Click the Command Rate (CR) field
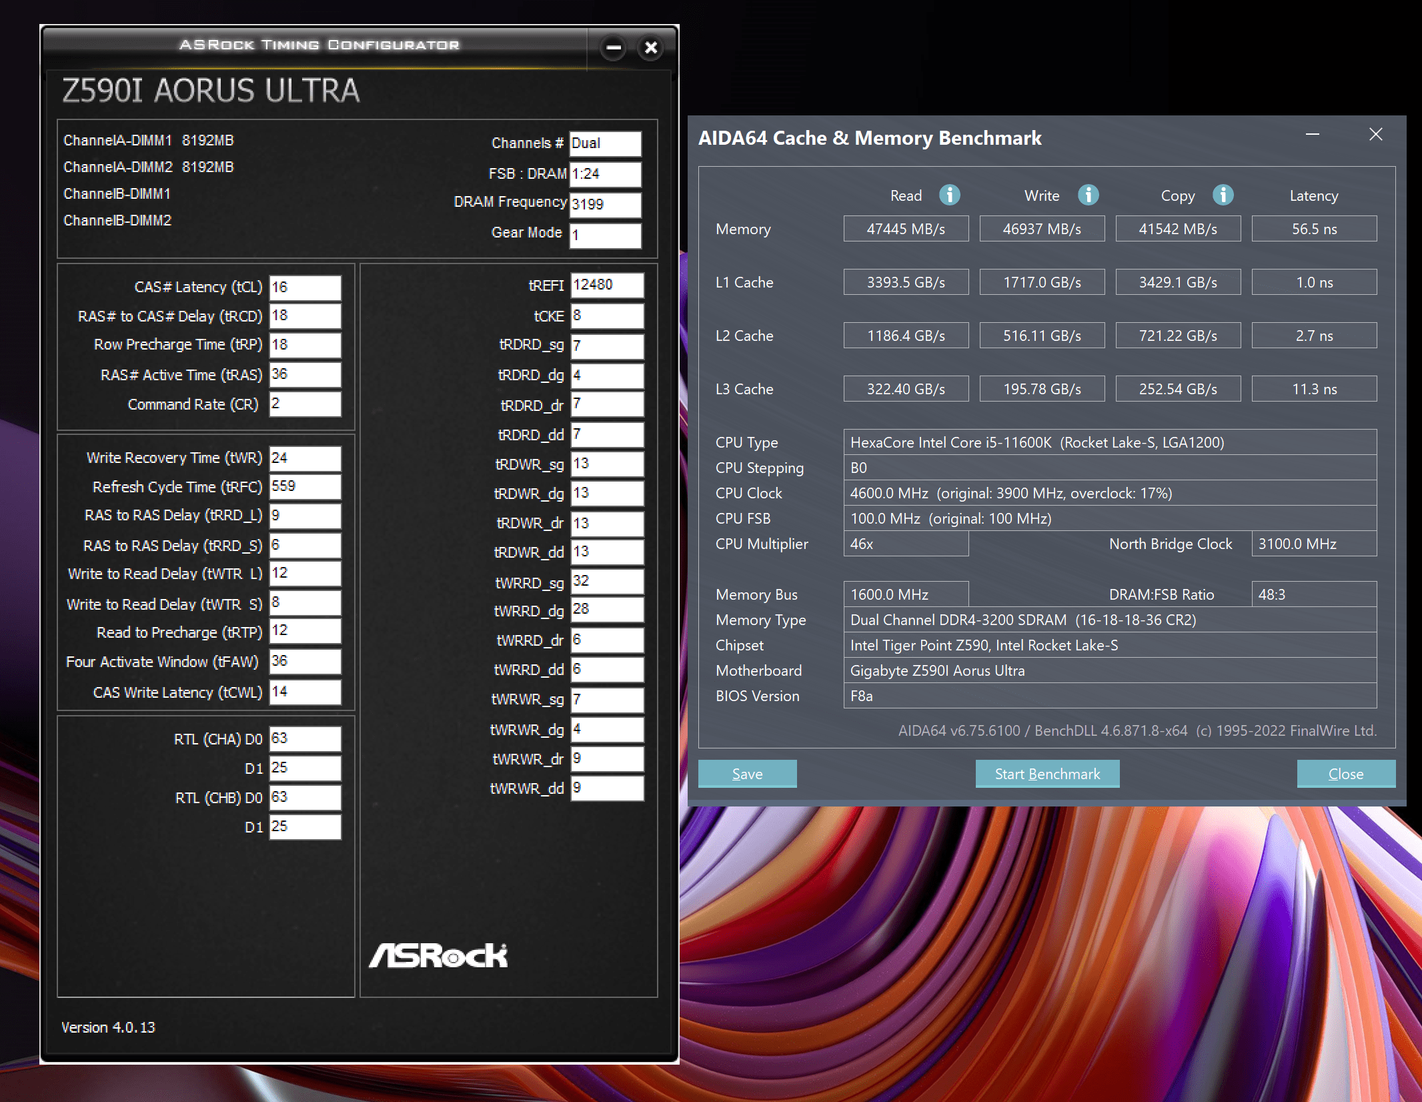Viewport: 1422px width, 1102px height. pyautogui.click(x=305, y=404)
